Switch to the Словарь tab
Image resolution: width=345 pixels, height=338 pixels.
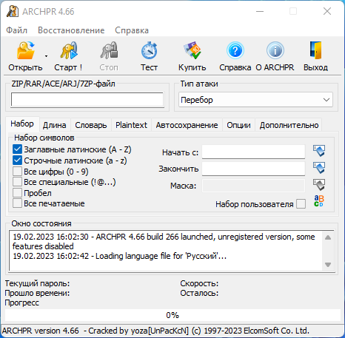coord(91,125)
